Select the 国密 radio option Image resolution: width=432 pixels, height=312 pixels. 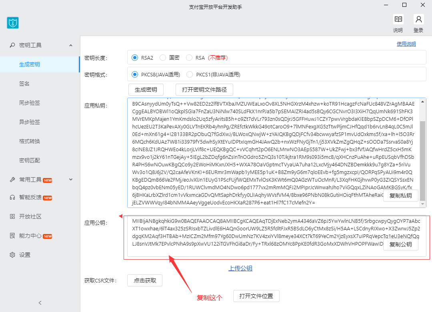point(163,58)
